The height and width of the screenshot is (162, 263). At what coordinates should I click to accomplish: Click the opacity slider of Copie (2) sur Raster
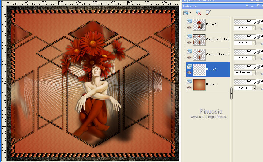click(x=245, y=36)
